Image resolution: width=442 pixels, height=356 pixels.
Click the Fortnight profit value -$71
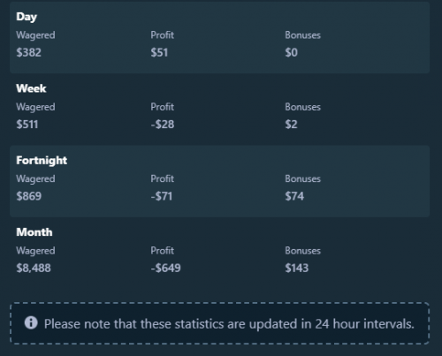pos(162,196)
